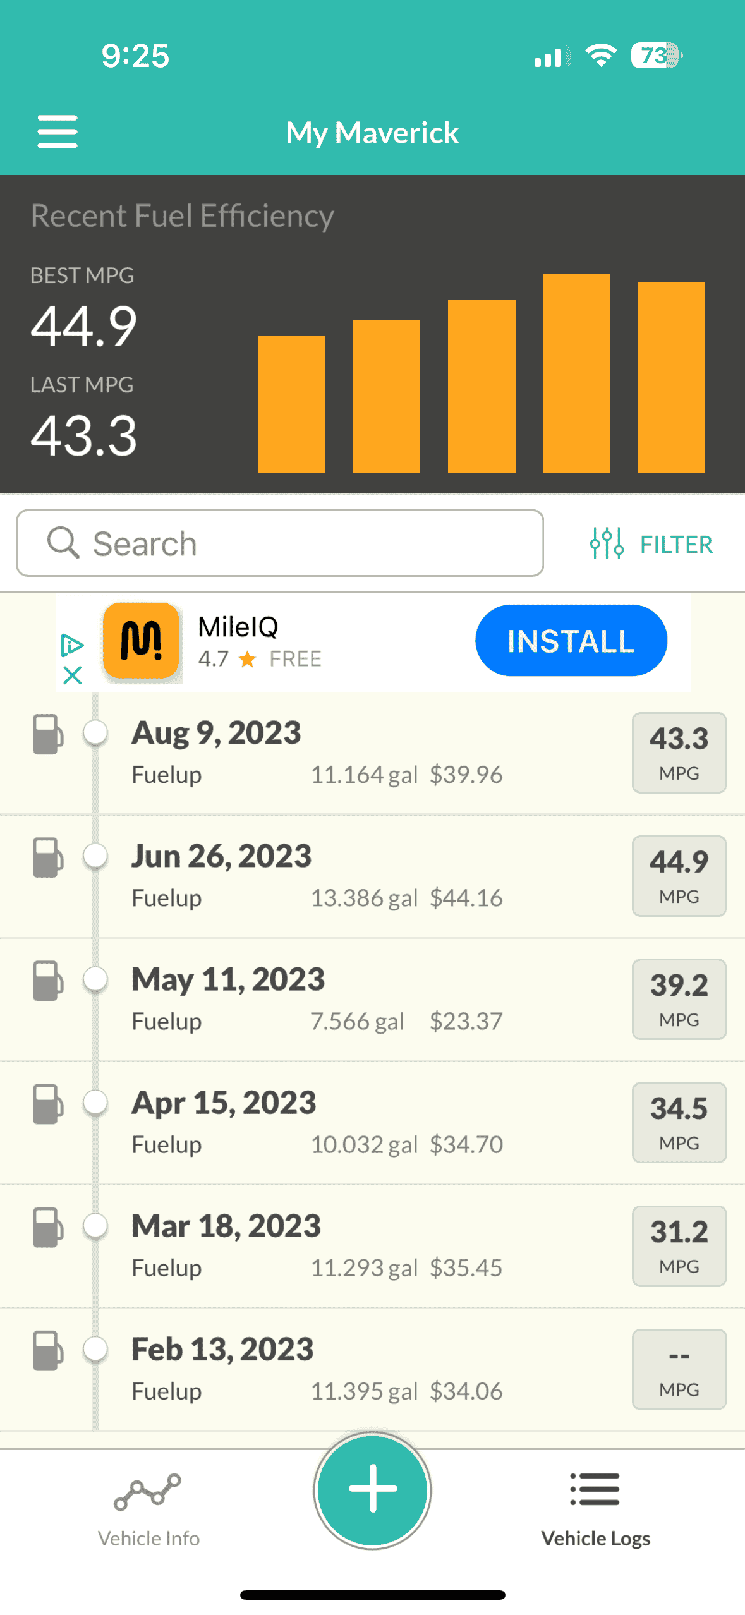Screen dimensions: 745x1615
Task: Tap the fuel pump icon for May 11, 2023
Action: [x=48, y=981]
